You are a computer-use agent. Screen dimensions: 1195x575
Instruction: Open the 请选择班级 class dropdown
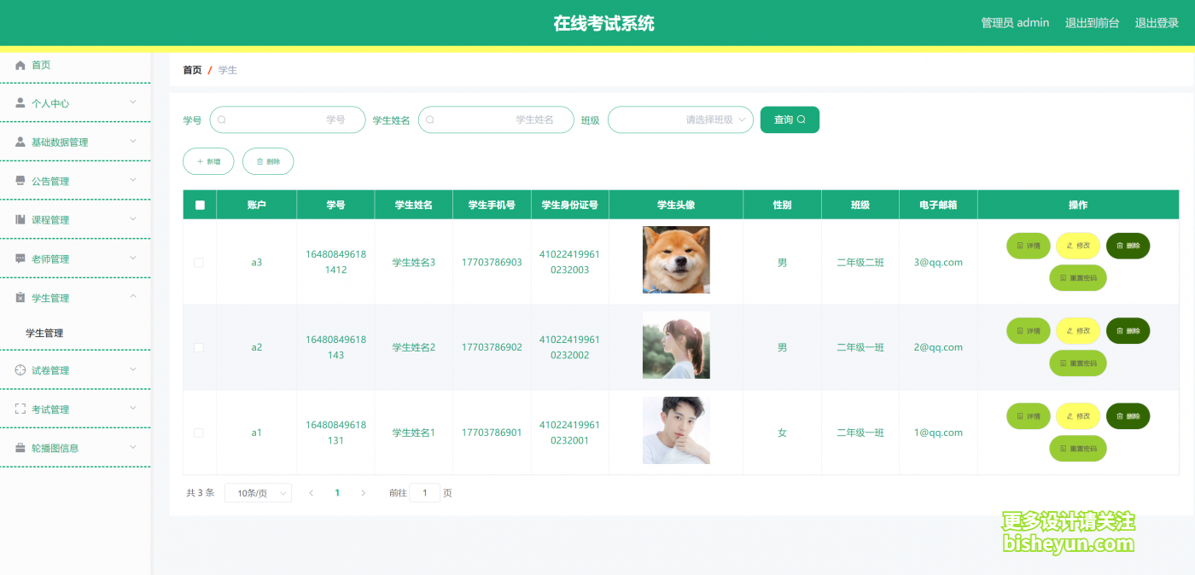point(680,119)
